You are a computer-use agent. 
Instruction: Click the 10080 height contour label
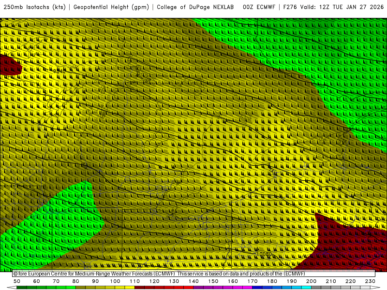pos(264,254)
